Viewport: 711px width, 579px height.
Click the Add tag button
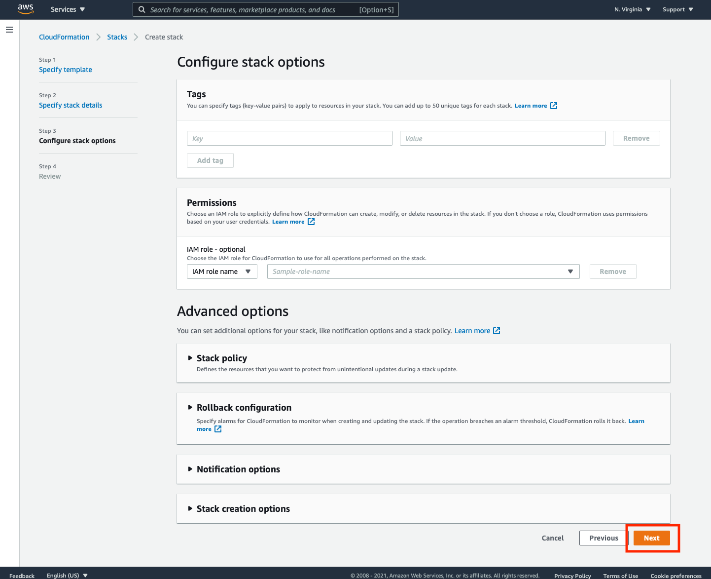[210, 160]
